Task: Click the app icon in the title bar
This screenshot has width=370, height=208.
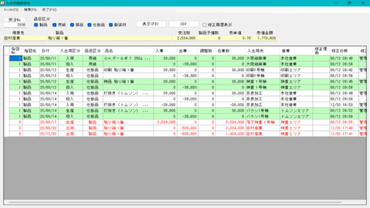Action: [x=3, y=3]
